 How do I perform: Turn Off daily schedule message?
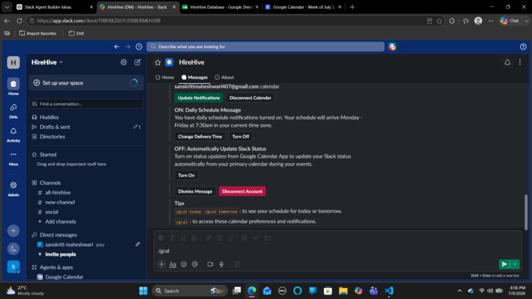click(240, 137)
